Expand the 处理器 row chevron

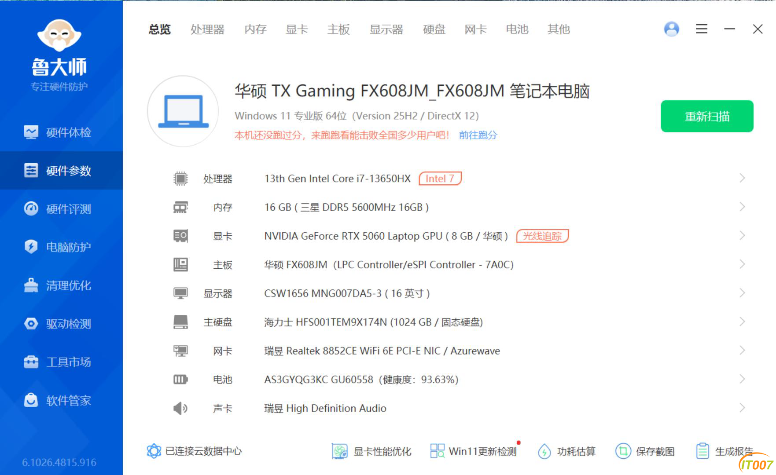coord(742,178)
